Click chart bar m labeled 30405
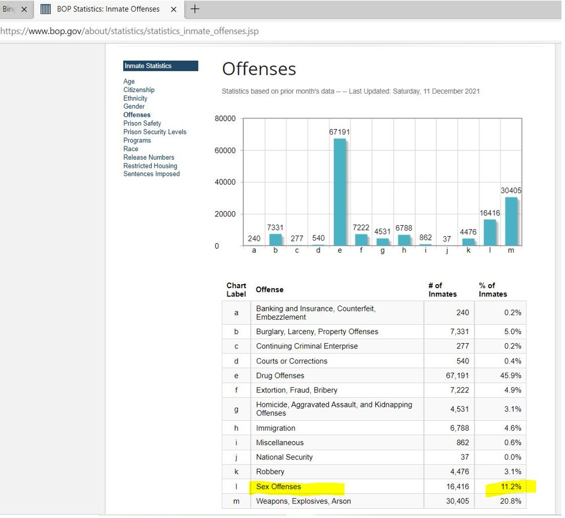 [x=511, y=222]
